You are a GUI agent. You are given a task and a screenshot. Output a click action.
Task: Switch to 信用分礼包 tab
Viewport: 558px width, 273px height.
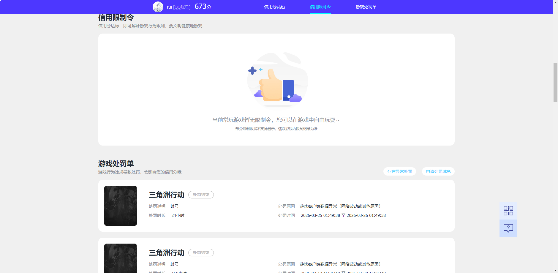[x=274, y=7]
